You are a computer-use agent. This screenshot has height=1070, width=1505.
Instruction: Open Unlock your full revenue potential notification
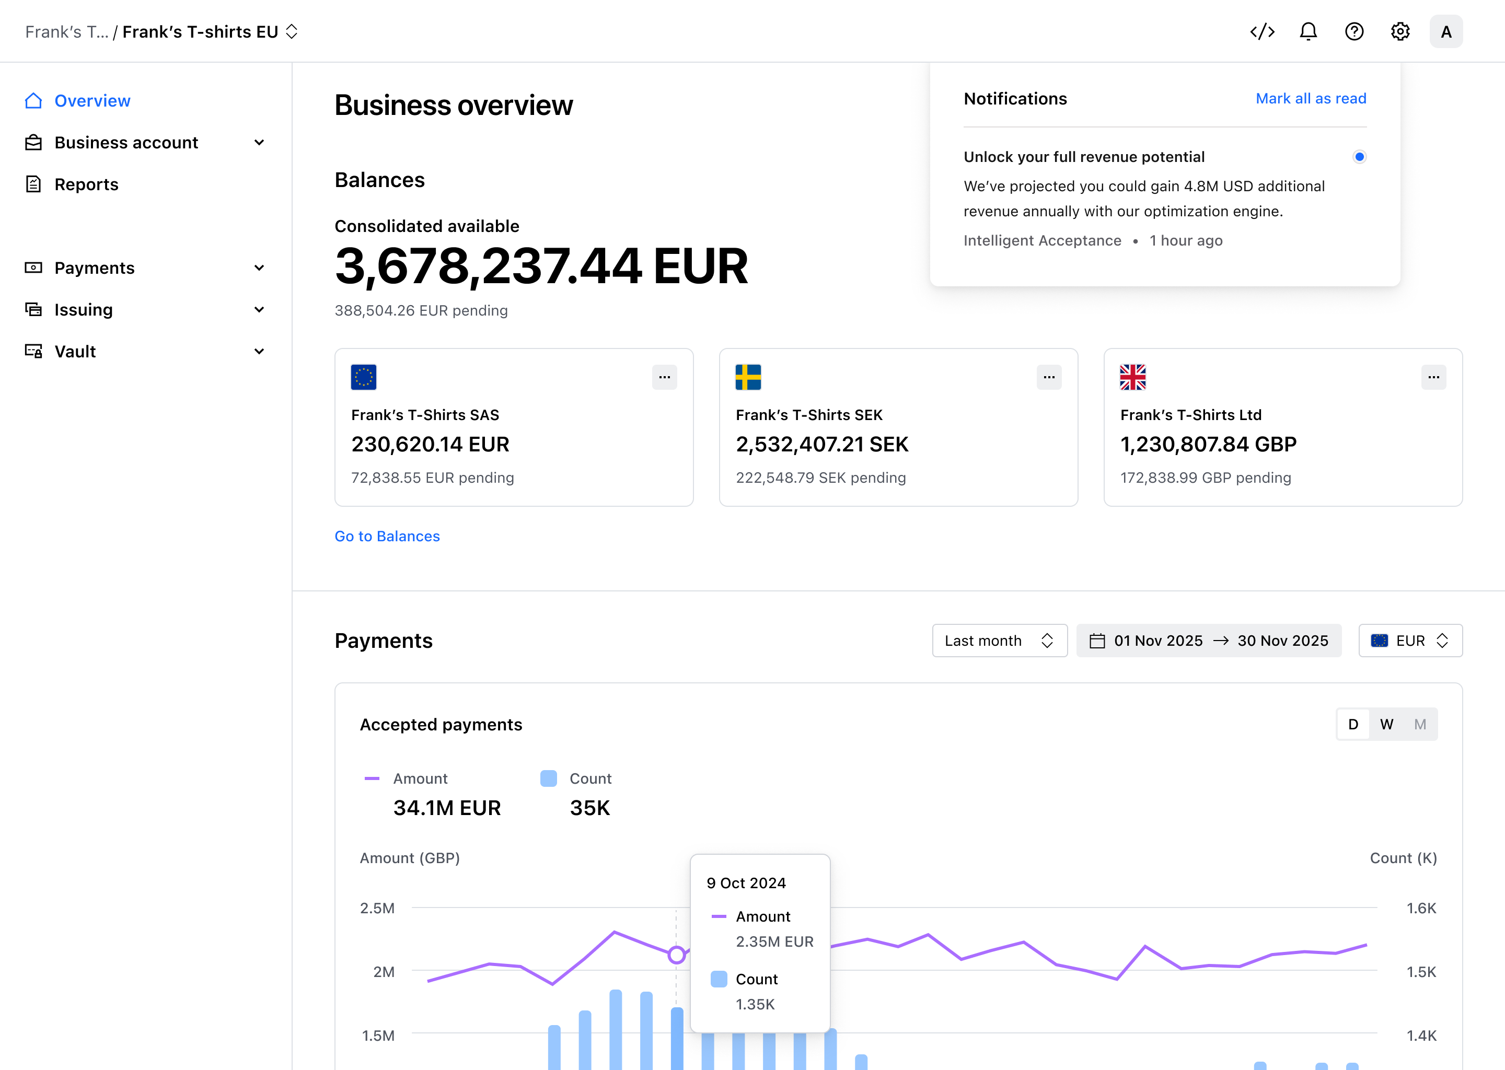(x=1165, y=199)
